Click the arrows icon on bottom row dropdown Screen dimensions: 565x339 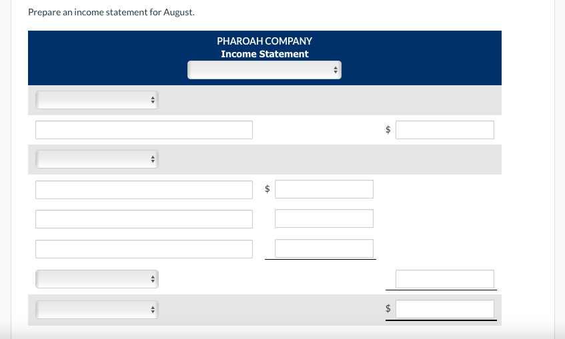[153, 310]
